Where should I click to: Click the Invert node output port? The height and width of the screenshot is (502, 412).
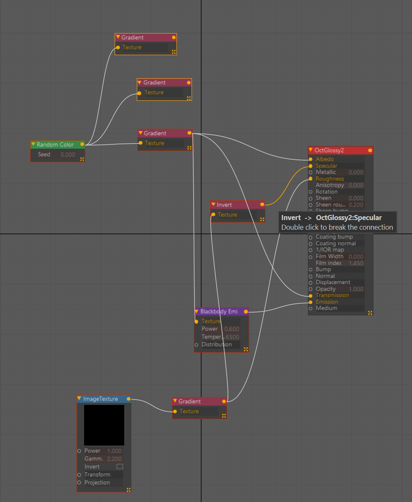[262, 204]
